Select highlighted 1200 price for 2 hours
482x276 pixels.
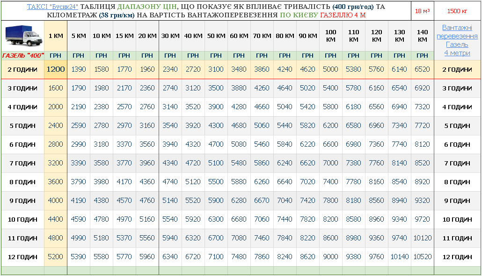pos(55,69)
